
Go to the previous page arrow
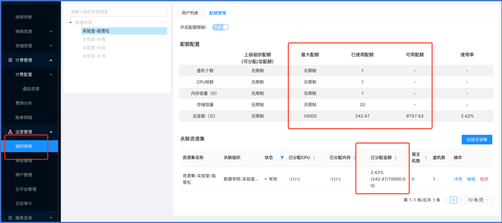(446, 200)
